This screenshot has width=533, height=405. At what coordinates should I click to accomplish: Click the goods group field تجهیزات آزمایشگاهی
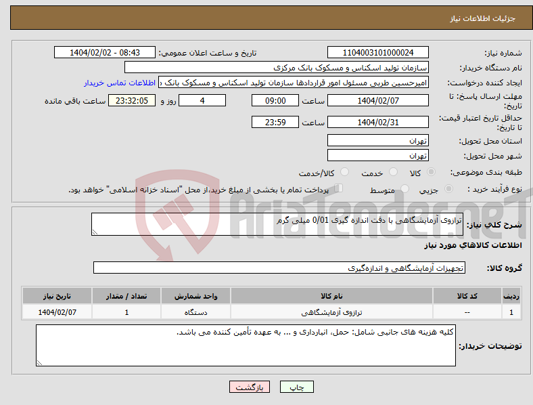(x=279, y=268)
